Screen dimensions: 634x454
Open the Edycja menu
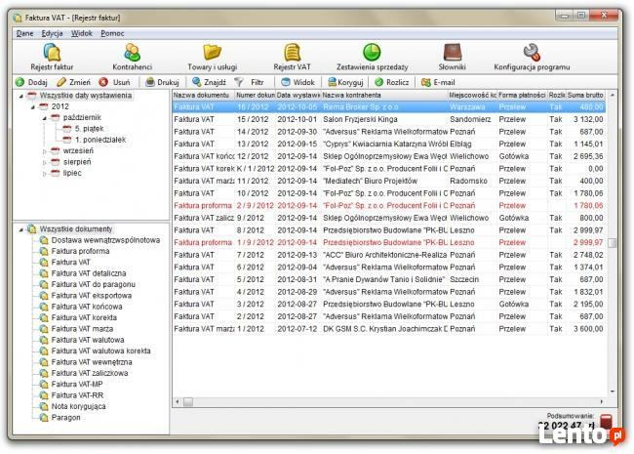(53, 33)
